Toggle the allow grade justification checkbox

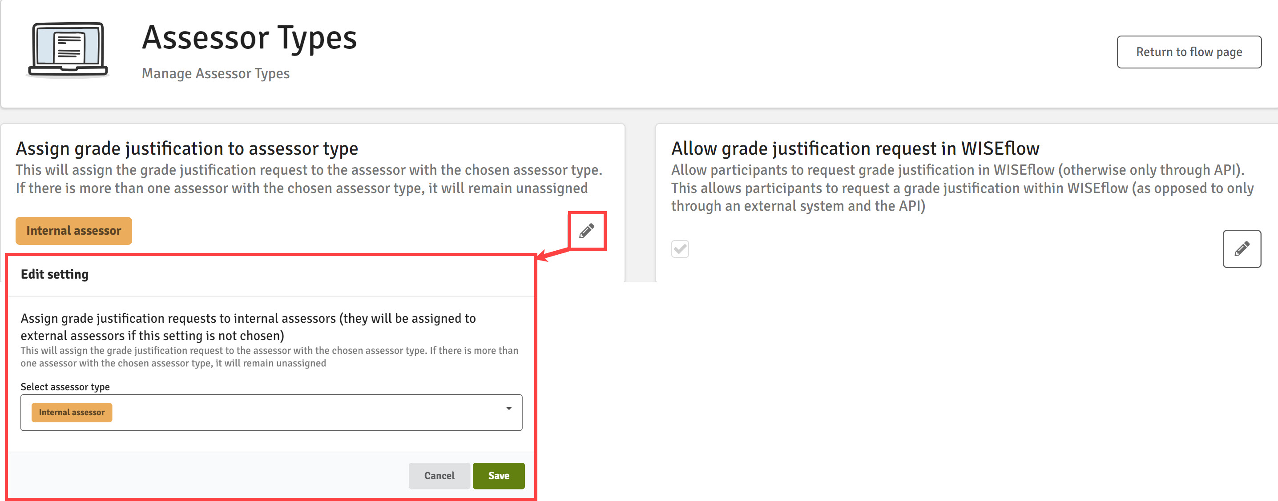tap(680, 248)
